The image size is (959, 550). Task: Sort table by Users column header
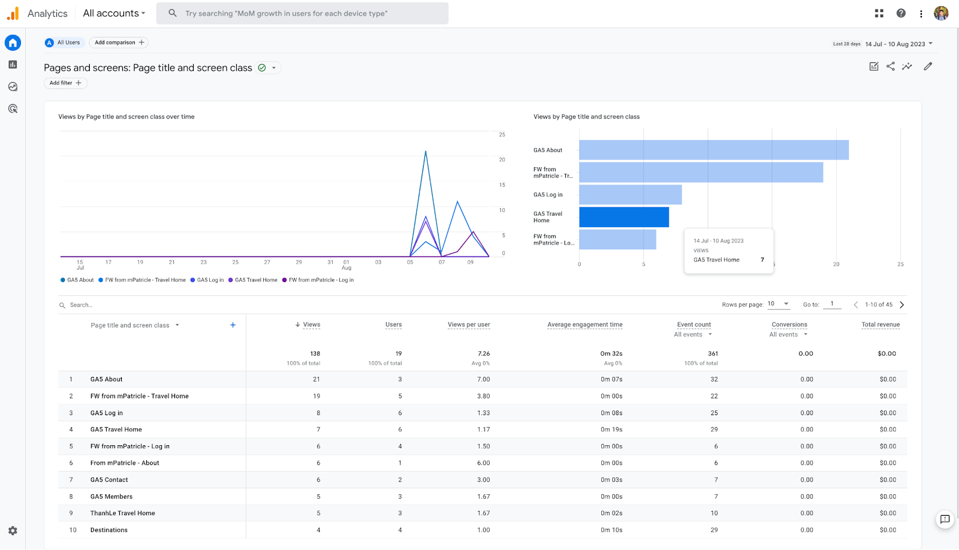pyautogui.click(x=393, y=325)
